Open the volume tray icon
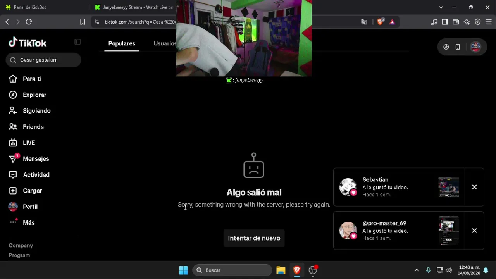496x279 pixels. coord(449,270)
